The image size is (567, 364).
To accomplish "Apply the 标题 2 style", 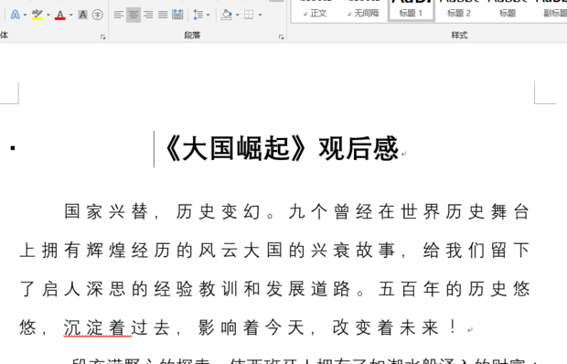I will pyautogui.click(x=459, y=11).
